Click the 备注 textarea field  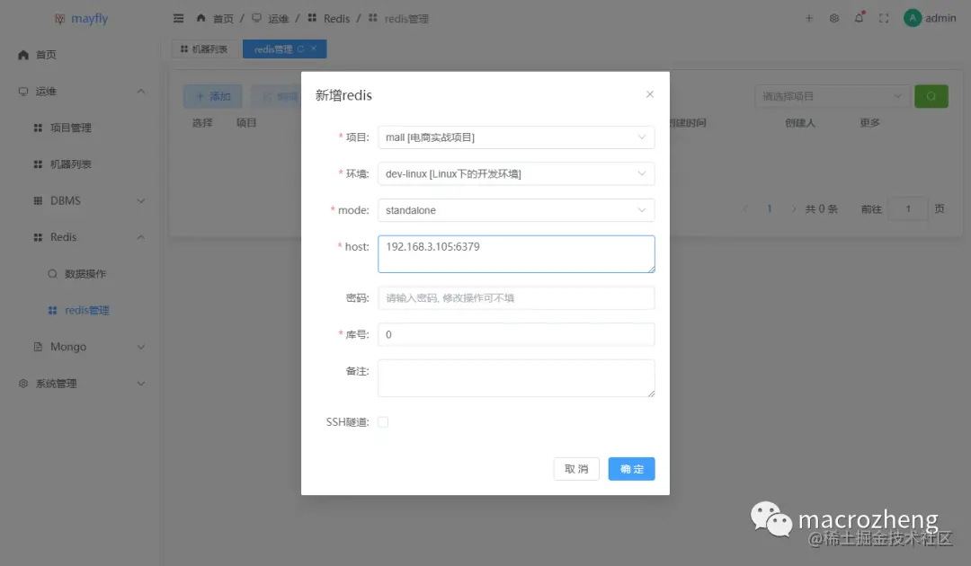click(516, 378)
